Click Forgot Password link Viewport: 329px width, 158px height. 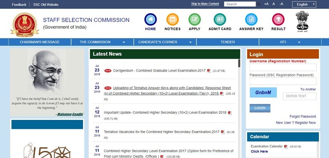pyautogui.click(x=303, y=116)
